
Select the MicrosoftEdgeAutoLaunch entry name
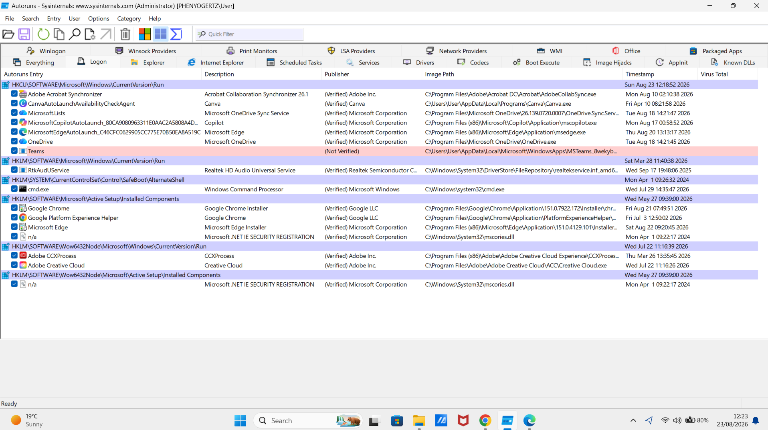pyautogui.click(x=114, y=132)
